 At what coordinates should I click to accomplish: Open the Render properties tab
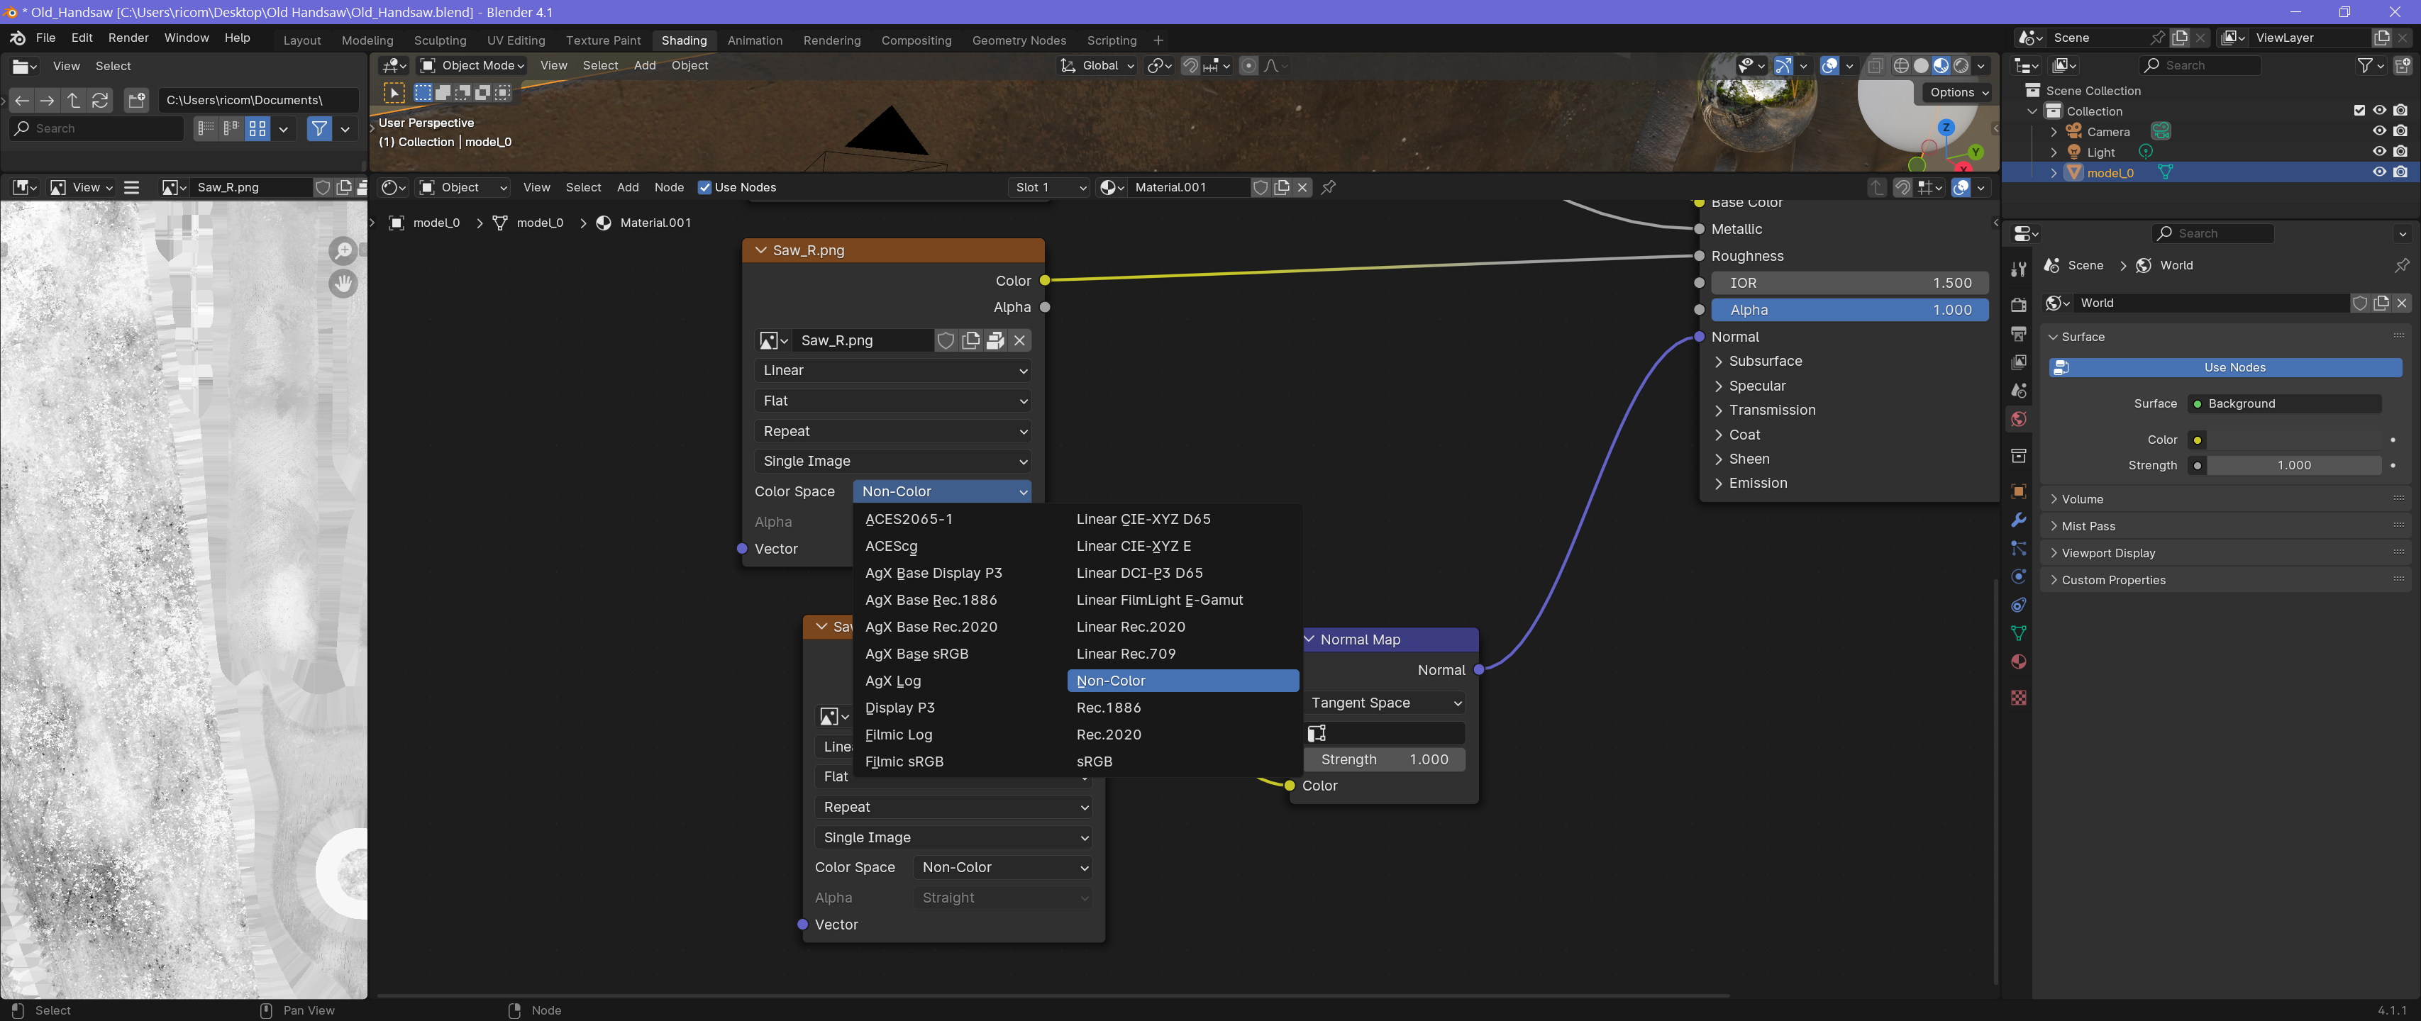2019,304
